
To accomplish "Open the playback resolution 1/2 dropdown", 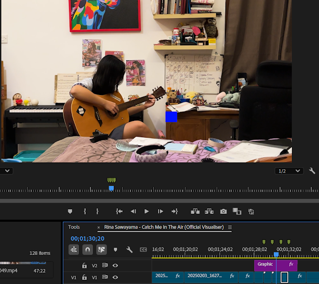I will pos(289,171).
